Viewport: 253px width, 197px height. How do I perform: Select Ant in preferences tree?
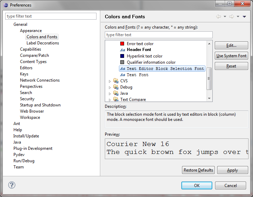point(17,124)
